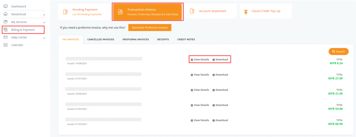
Task: Open the Account Statement card
Action: click(x=211, y=11)
